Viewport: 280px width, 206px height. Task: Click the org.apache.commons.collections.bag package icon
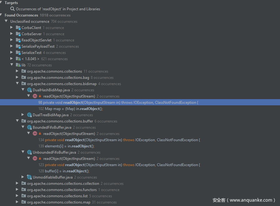coord(24,78)
